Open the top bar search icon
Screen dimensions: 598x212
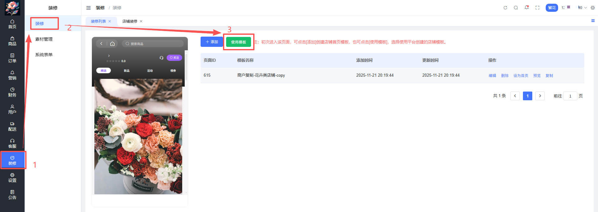tap(516, 8)
